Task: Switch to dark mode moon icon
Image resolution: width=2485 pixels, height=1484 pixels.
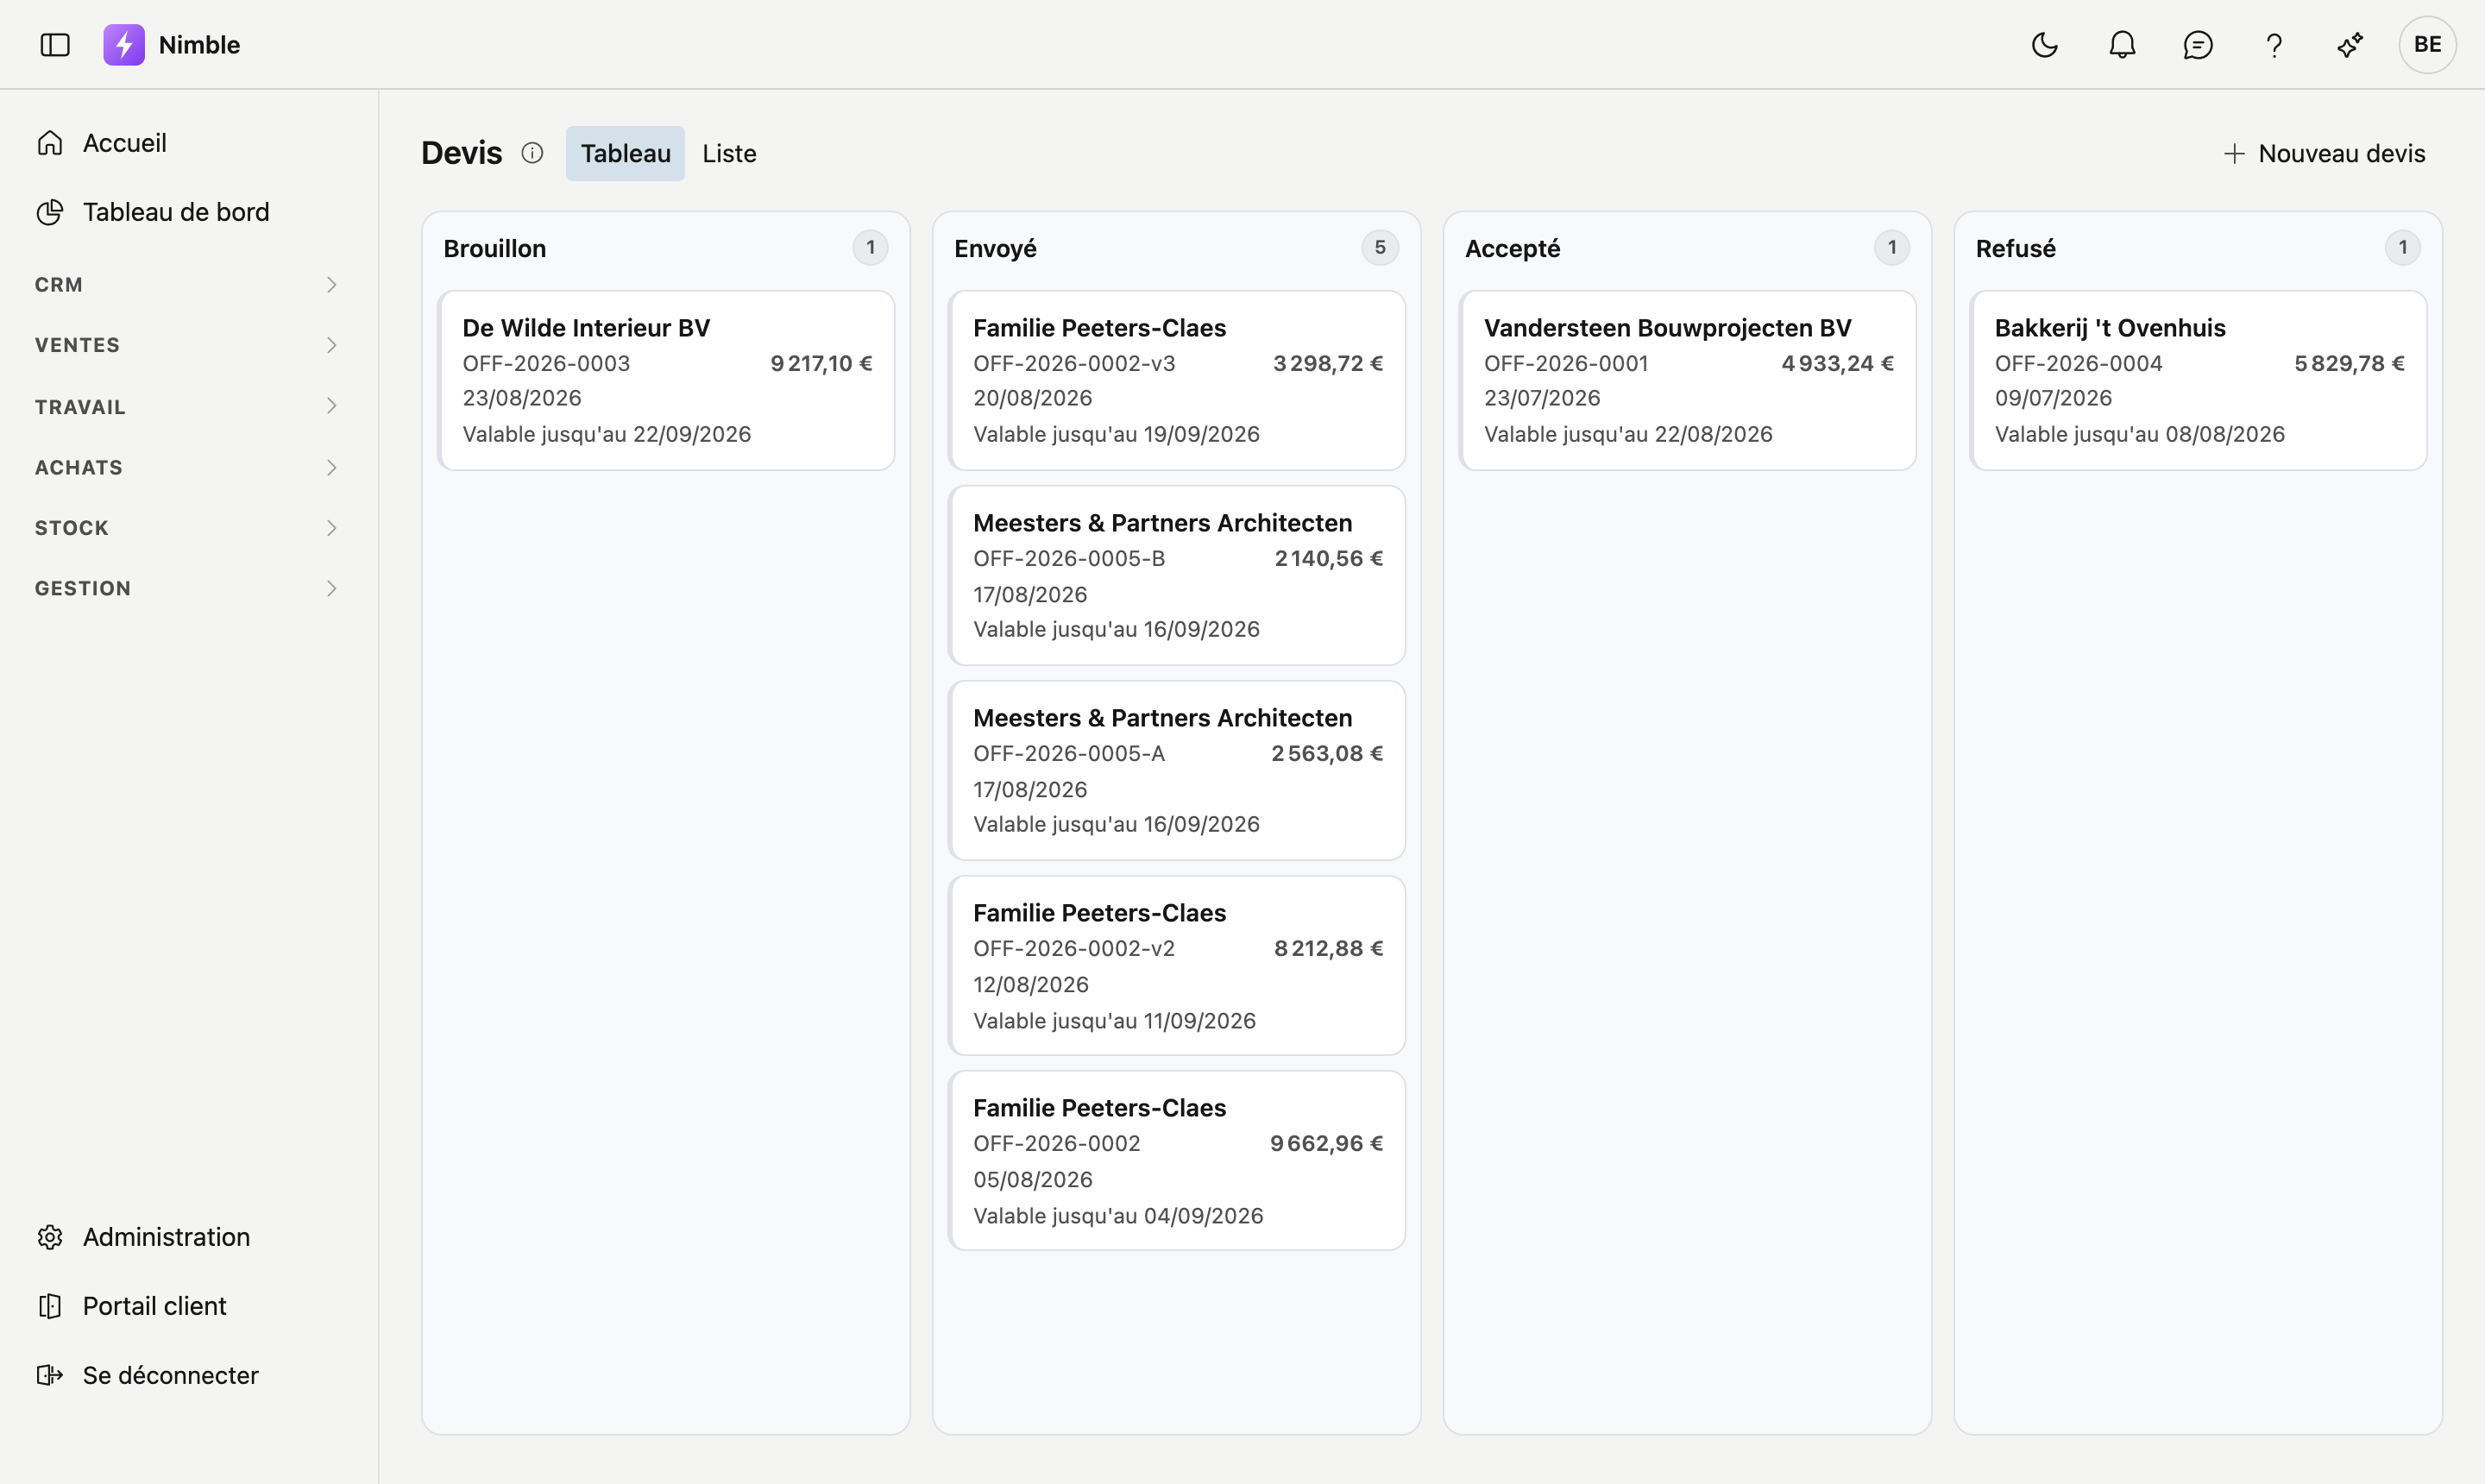Action: (2045, 45)
